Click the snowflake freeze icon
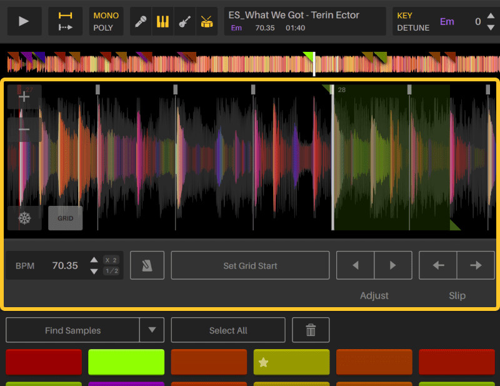 (x=24, y=218)
